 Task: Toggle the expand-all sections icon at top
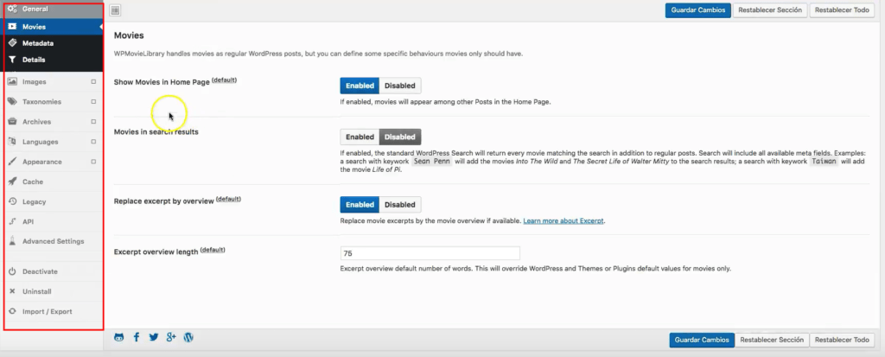pos(115,10)
